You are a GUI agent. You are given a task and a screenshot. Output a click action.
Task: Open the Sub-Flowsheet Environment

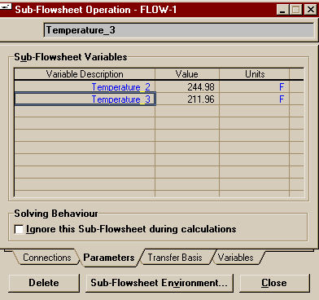159,283
